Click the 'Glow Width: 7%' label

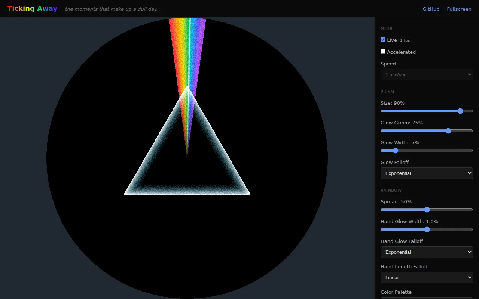[x=400, y=142]
